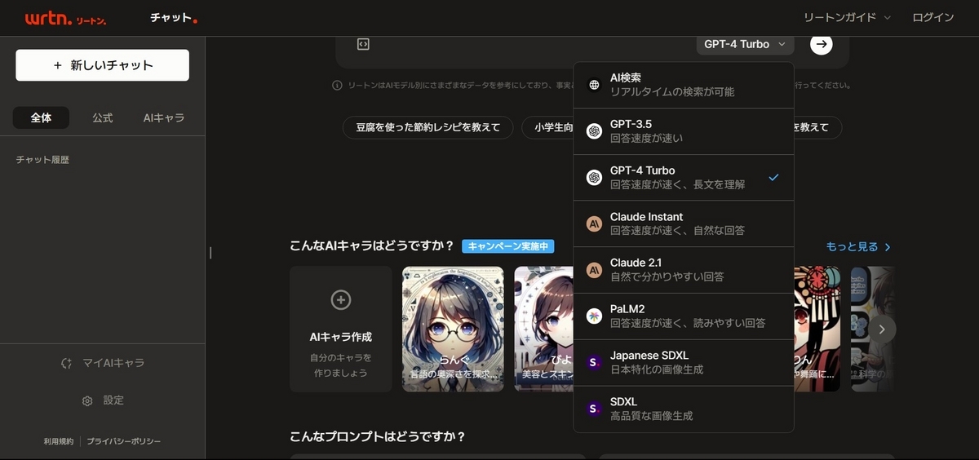Expand the リートンガイド menu
Screen dimensions: 979x460
click(x=847, y=17)
